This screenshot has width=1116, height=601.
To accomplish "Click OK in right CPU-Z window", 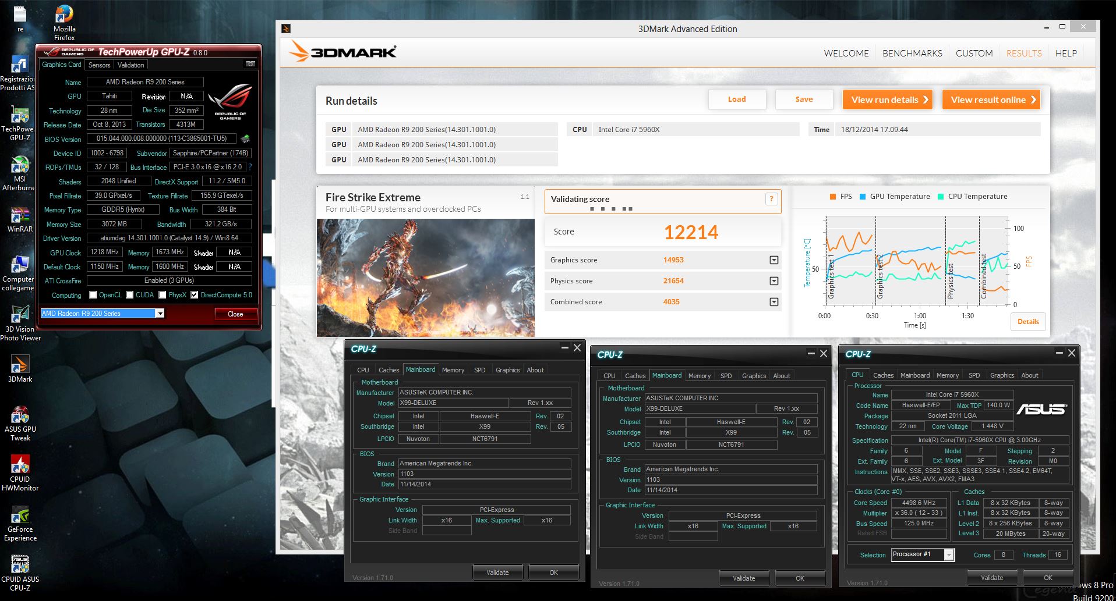I will (1048, 578).
